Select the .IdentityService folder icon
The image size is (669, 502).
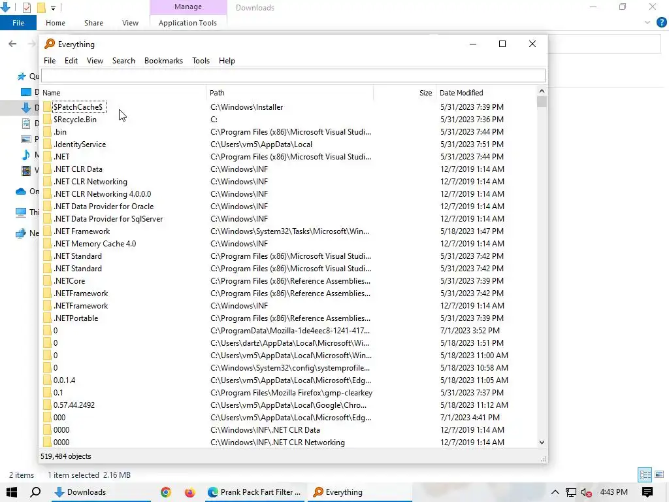[47, 144]
